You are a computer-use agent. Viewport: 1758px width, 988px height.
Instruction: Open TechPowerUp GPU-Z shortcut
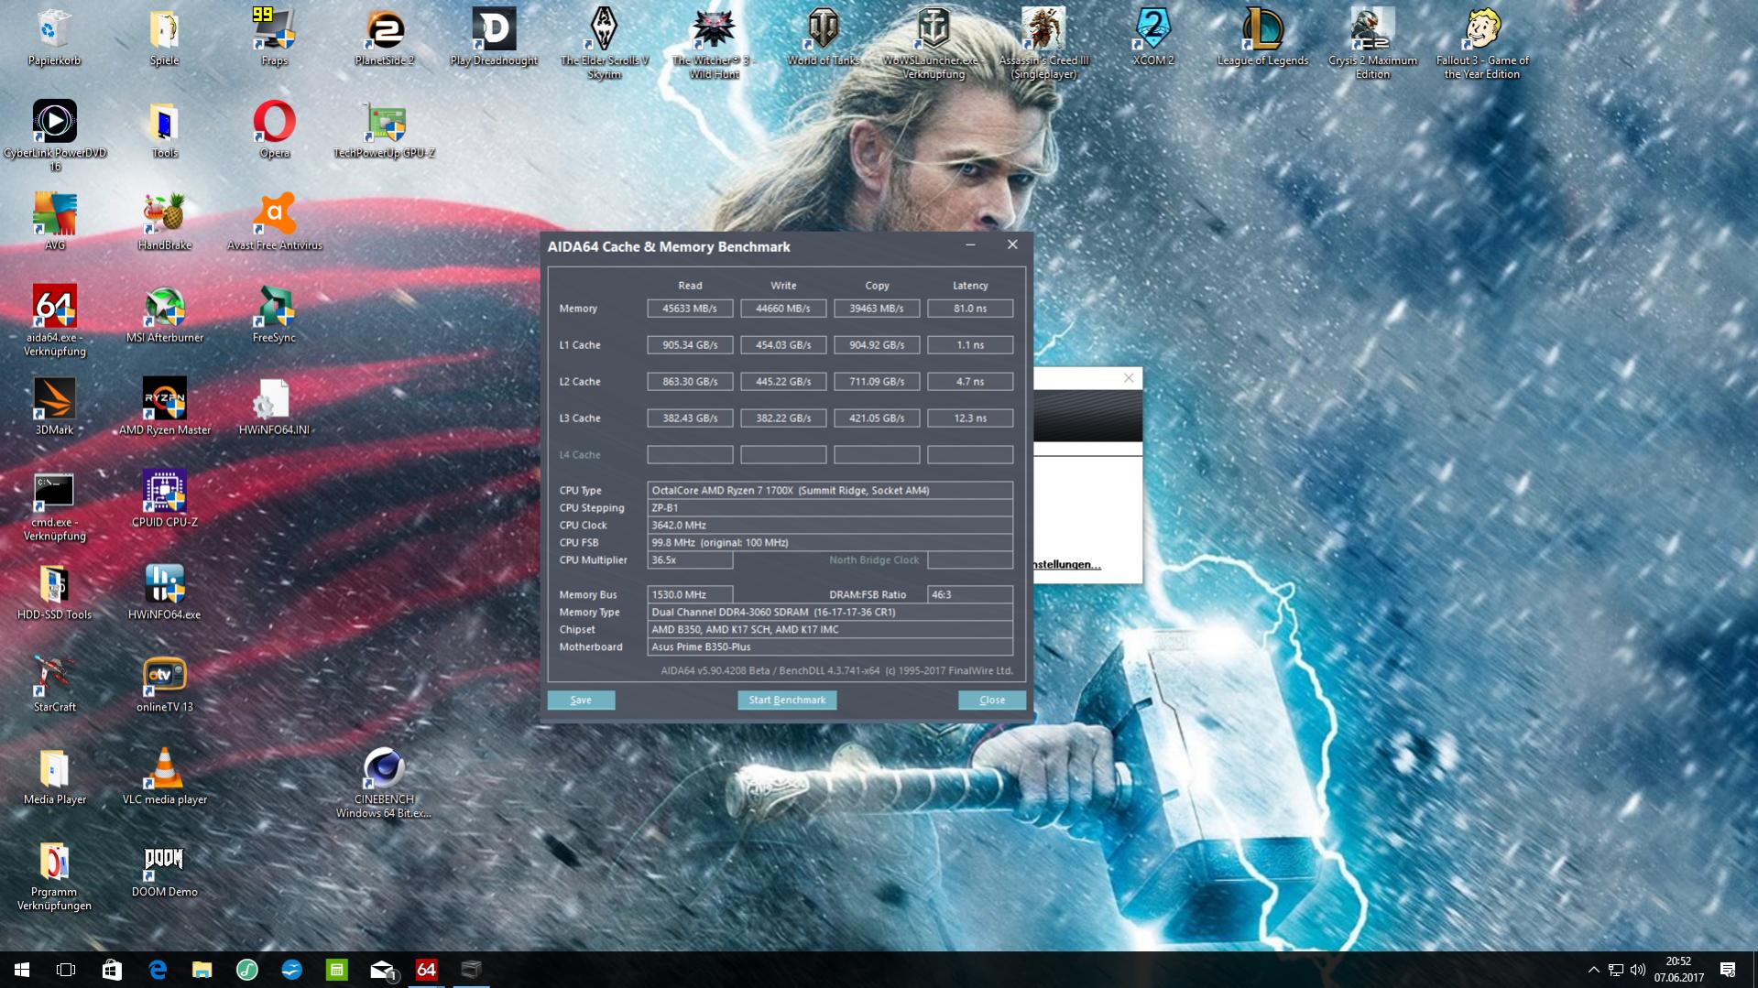[x=384, y=129]
